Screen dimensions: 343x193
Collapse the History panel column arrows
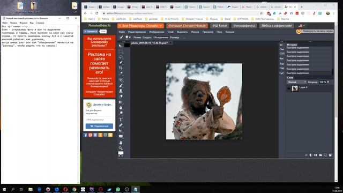(x=310, y=41)
